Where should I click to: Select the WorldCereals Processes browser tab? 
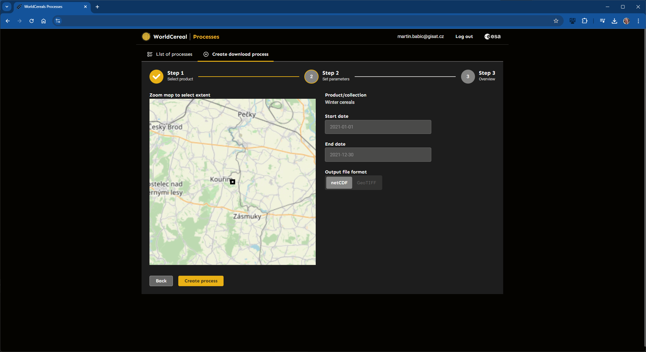coord(52,7)
